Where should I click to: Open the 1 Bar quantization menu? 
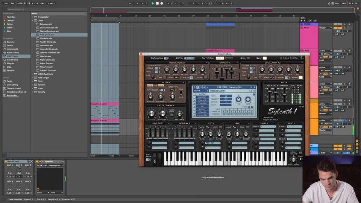pyautogui.click(x=51, y=3)
